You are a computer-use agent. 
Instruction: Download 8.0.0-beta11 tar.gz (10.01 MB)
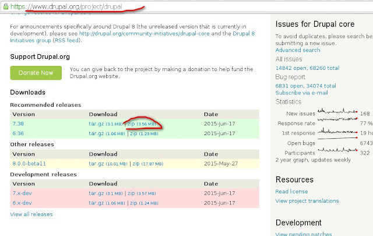[108, 164]
